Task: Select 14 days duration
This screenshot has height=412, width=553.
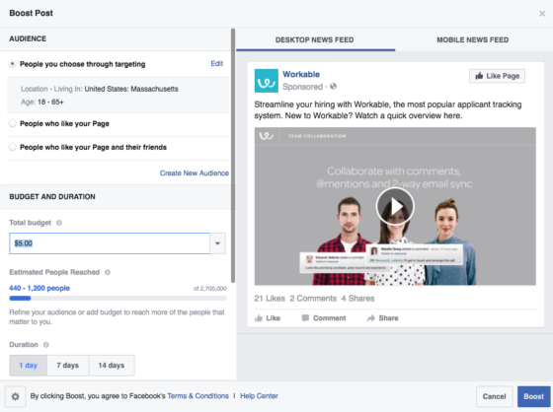Action: pos(112,366)
